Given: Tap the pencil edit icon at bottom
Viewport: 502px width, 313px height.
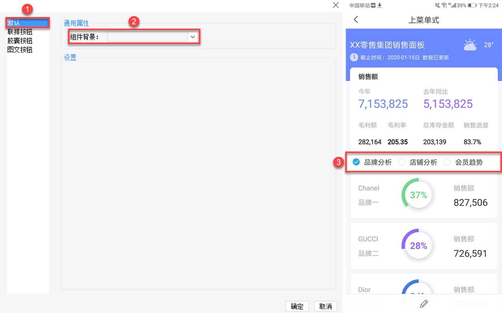Looking at the screenshot, I should [x=424, y=304].
